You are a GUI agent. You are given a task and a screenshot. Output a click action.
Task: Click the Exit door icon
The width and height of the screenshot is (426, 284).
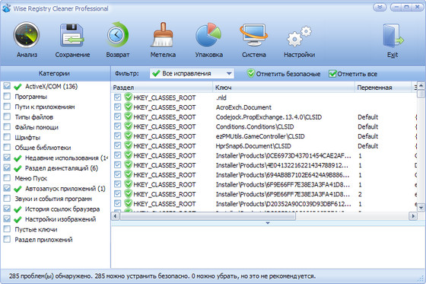coord(393,36)
